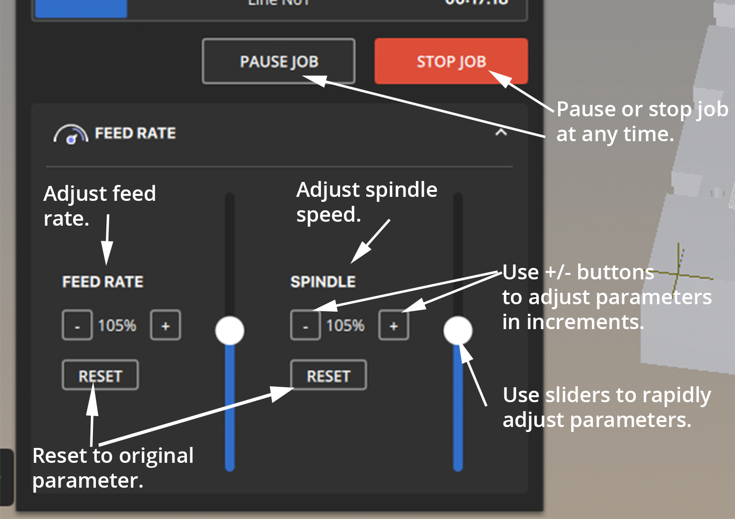Viewport: 735px width, 519px height.
Task: Reset the feed rate override
Action: [100, 375]
